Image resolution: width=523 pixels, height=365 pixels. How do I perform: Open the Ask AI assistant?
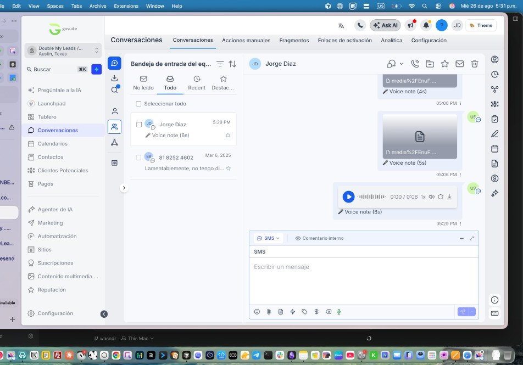tap(385, 25)
